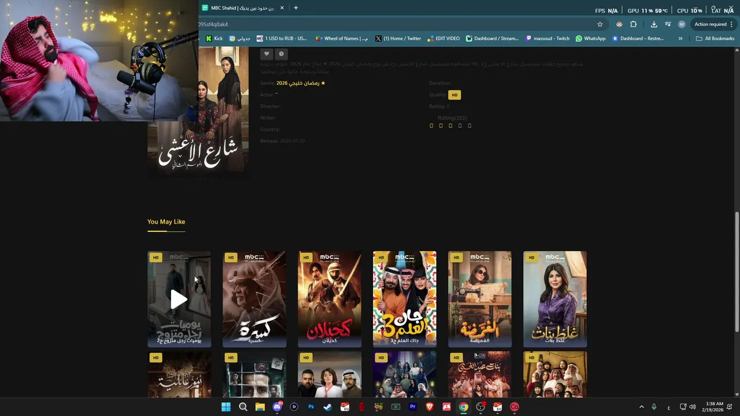The width and height of the screenshot is (740, 416).
Task: Select the first rating star
Action: (x=431, y=125)
